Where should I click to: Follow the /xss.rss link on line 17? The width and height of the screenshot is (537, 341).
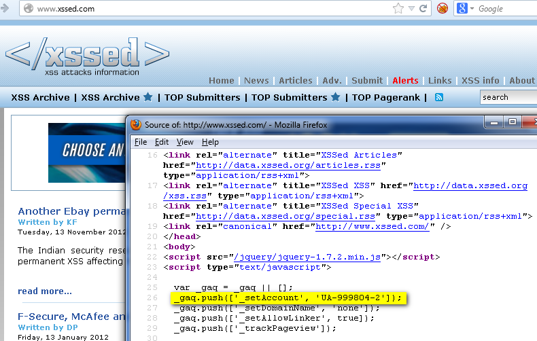[x=185, y=196]
